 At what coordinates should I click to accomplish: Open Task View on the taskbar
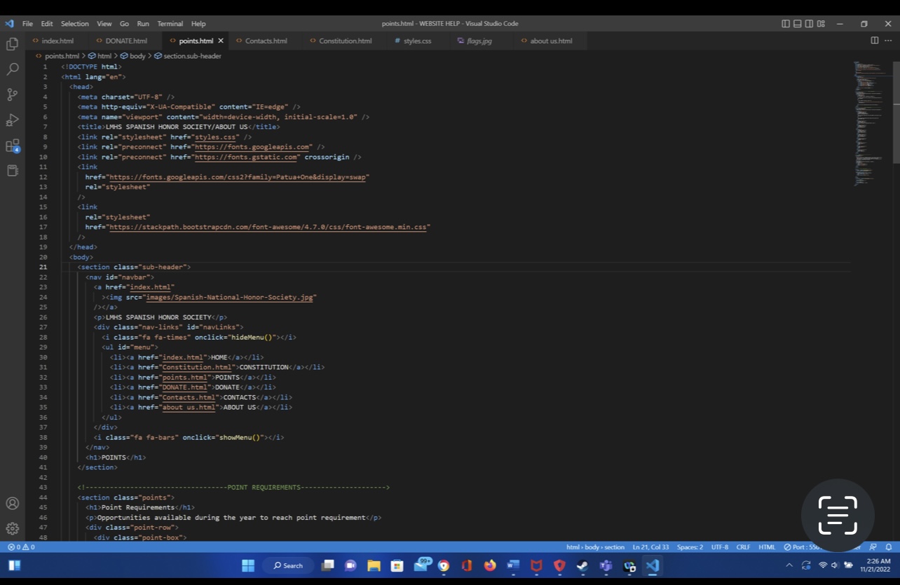327,565
